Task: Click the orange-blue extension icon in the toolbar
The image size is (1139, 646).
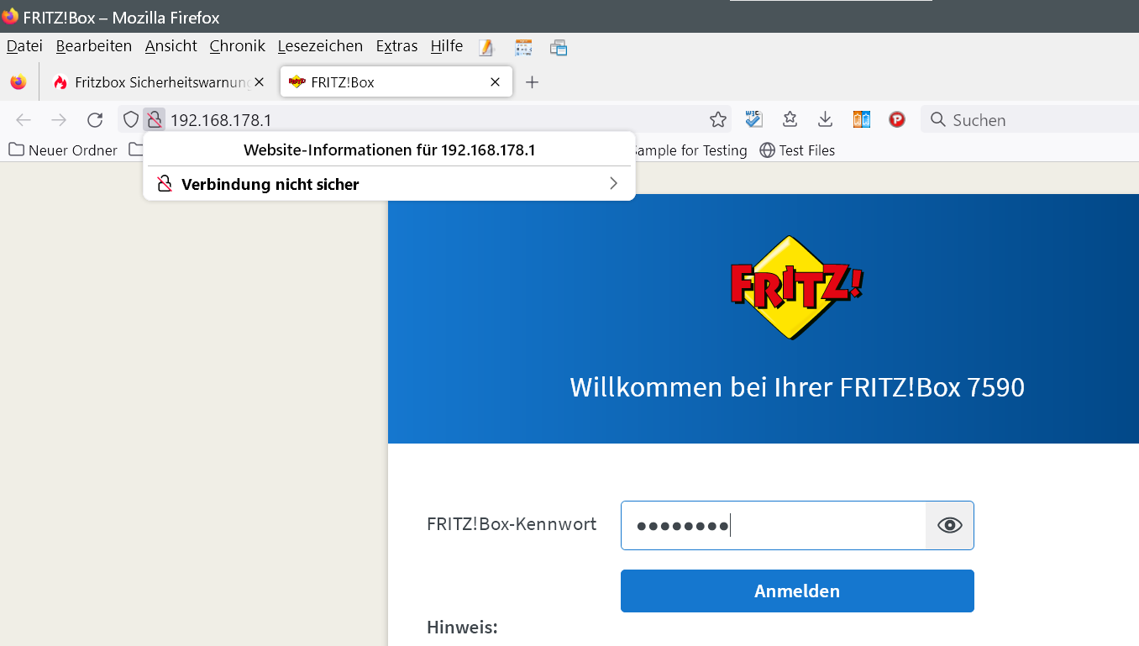Action: (x=862, y=120)
